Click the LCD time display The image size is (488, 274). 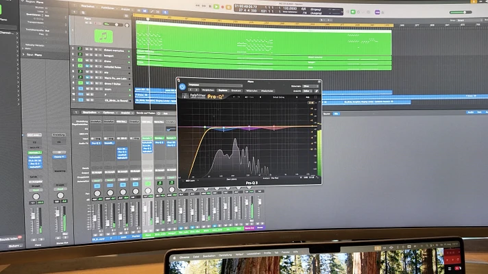tap(288, 10)
